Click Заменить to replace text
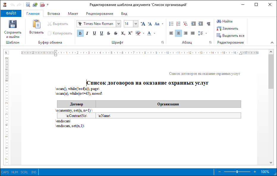Screen dimensions: 277x176 point(227,28)
